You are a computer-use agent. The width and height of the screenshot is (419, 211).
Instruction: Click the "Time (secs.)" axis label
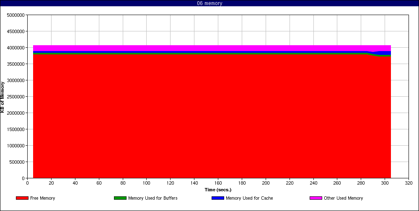tap(218, 190)
